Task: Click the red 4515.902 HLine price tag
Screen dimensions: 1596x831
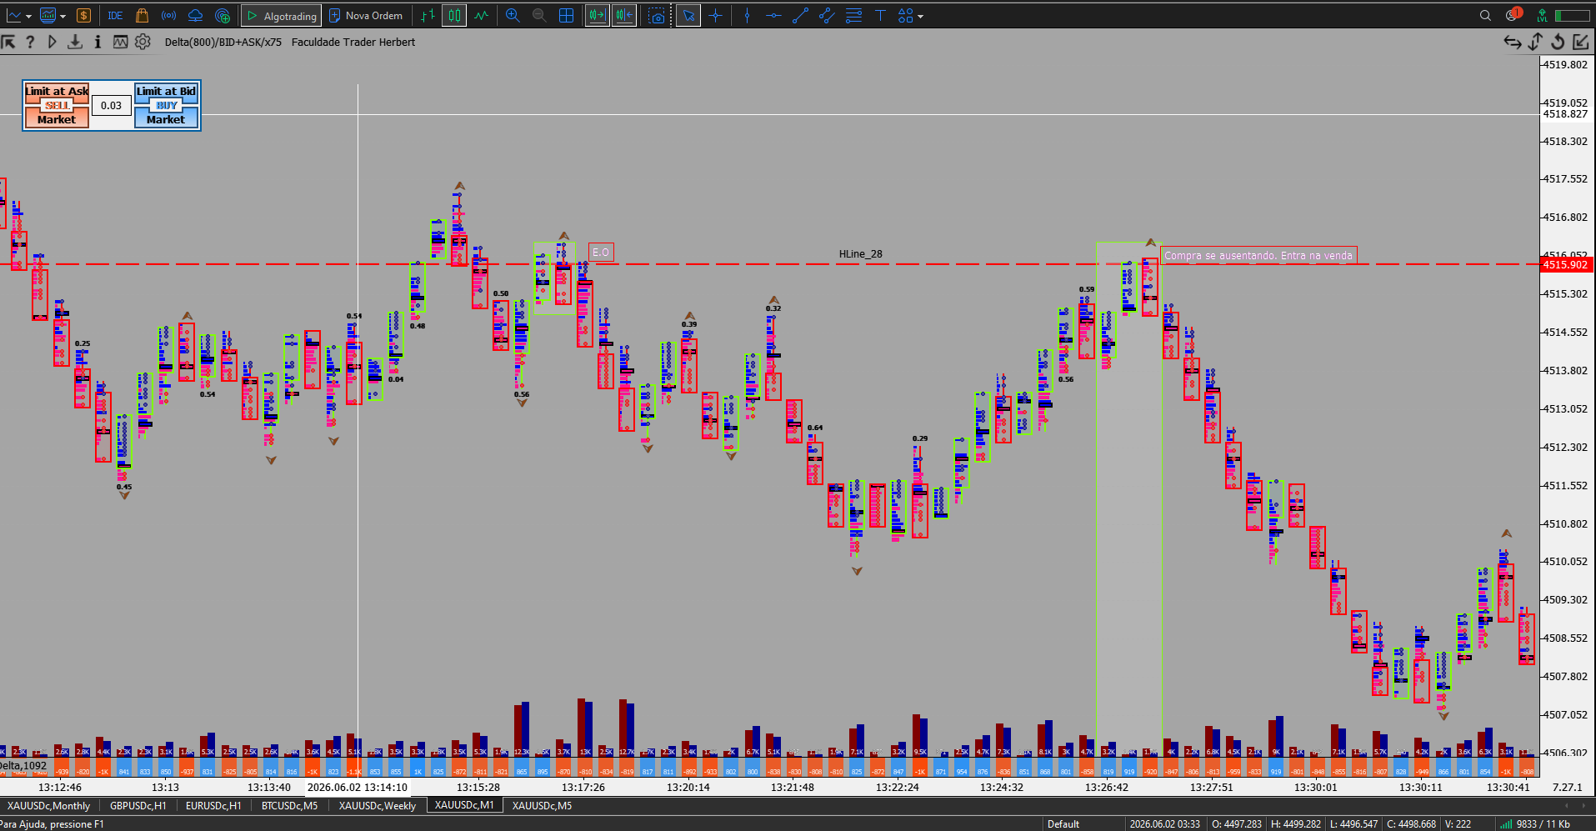Action: [x=1565, y=264]
